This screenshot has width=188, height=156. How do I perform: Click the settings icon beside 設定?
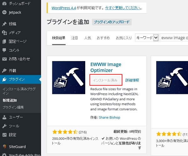[x=4, y=135]
